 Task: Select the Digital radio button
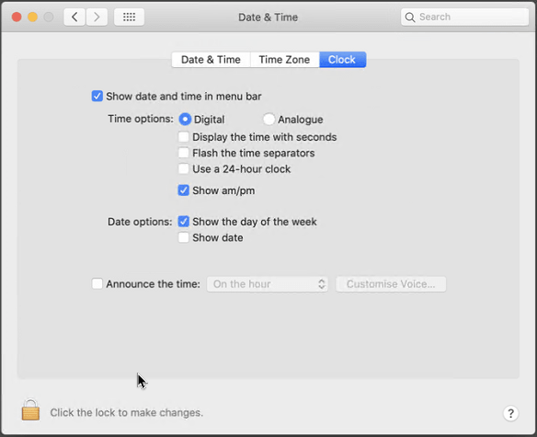(185, 120)
